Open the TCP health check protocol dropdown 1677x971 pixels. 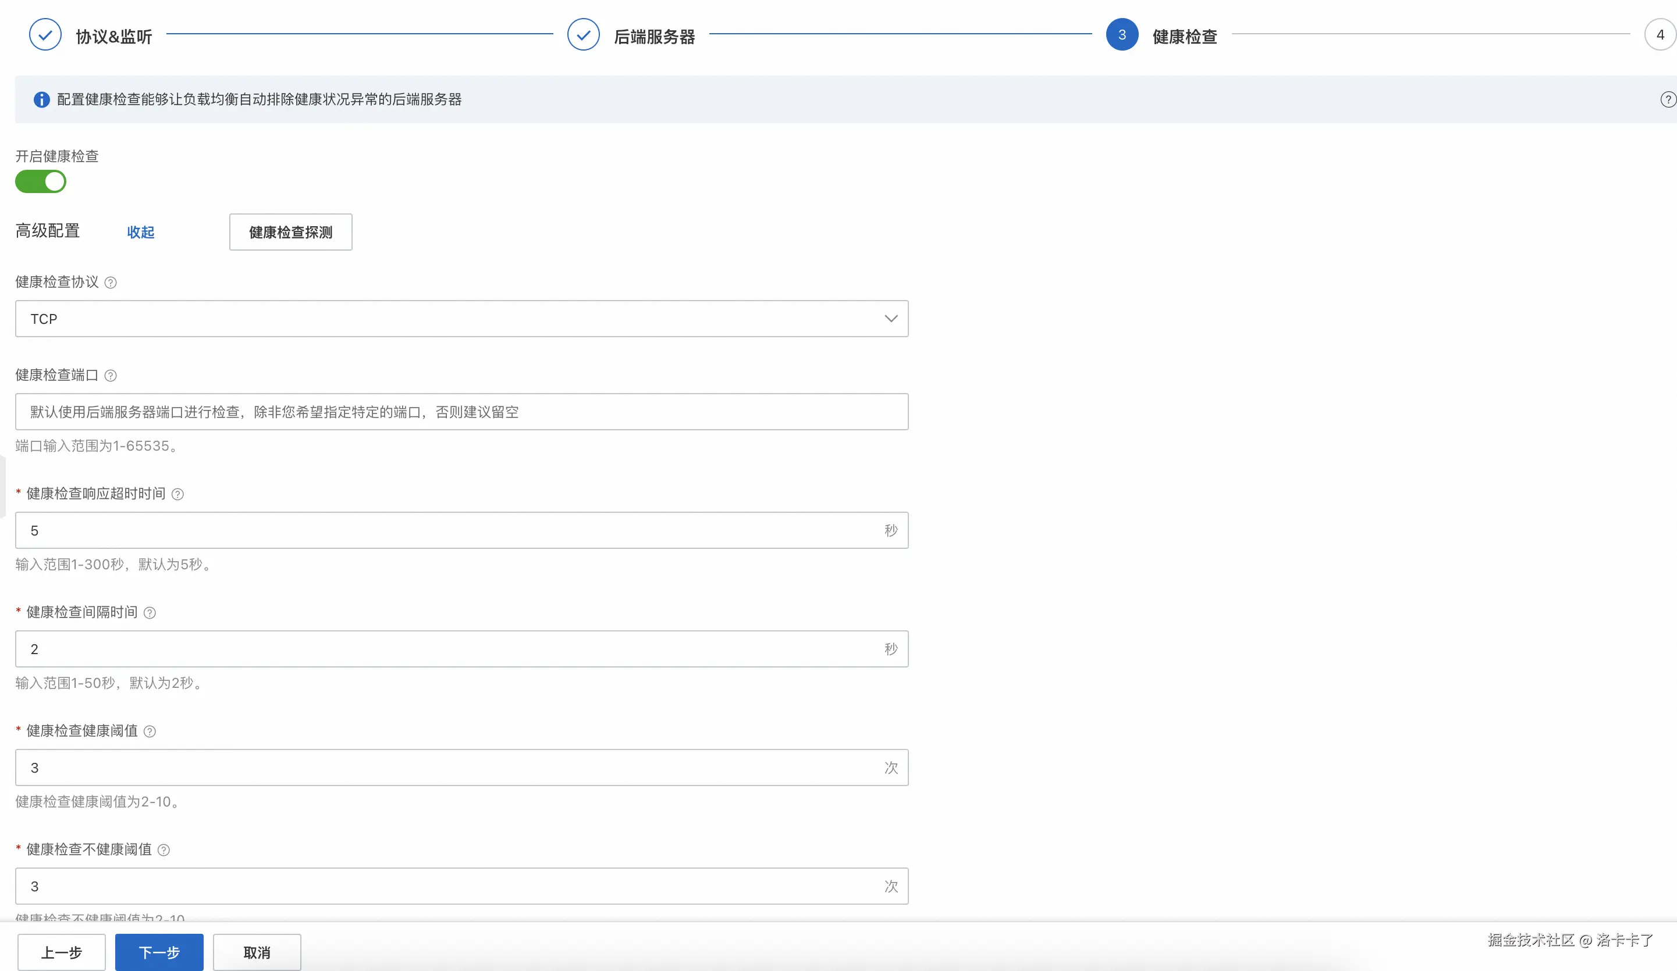point(460,319)
